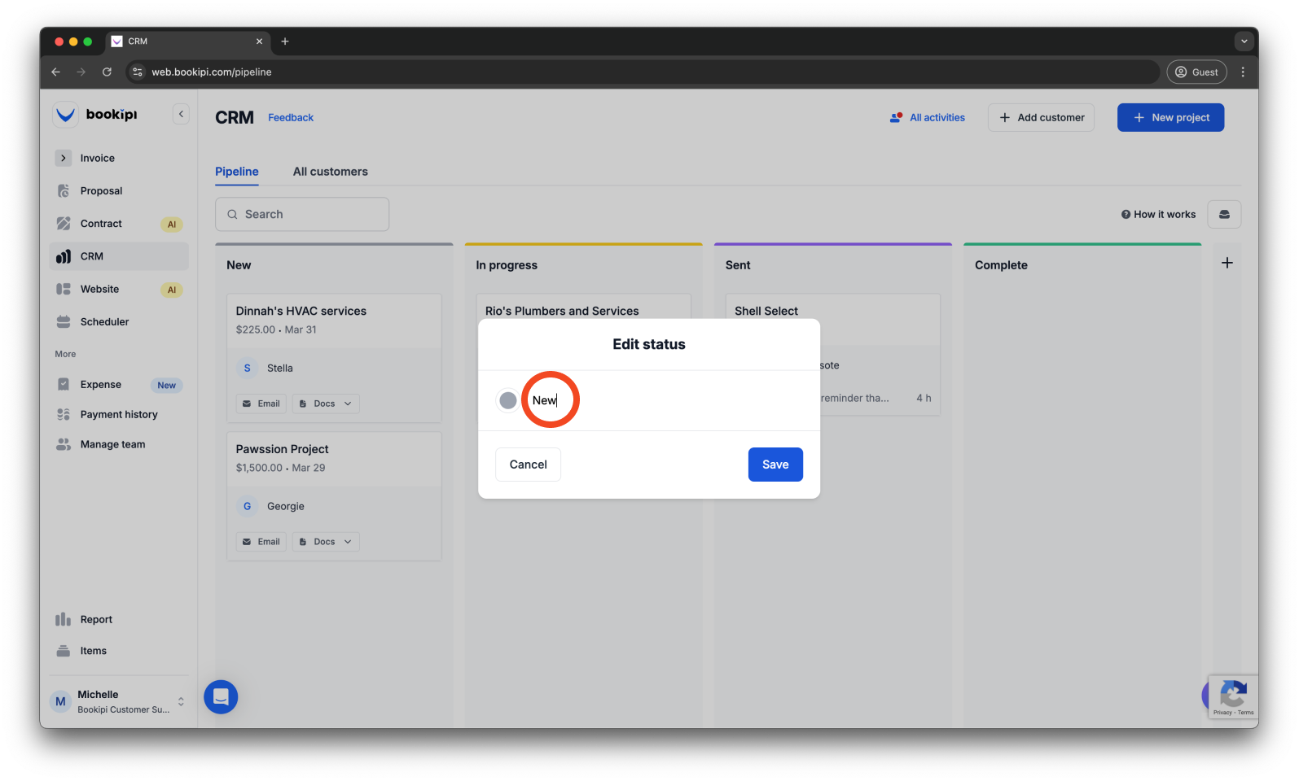Click the status color circle in dialog

tap(507, 401)
